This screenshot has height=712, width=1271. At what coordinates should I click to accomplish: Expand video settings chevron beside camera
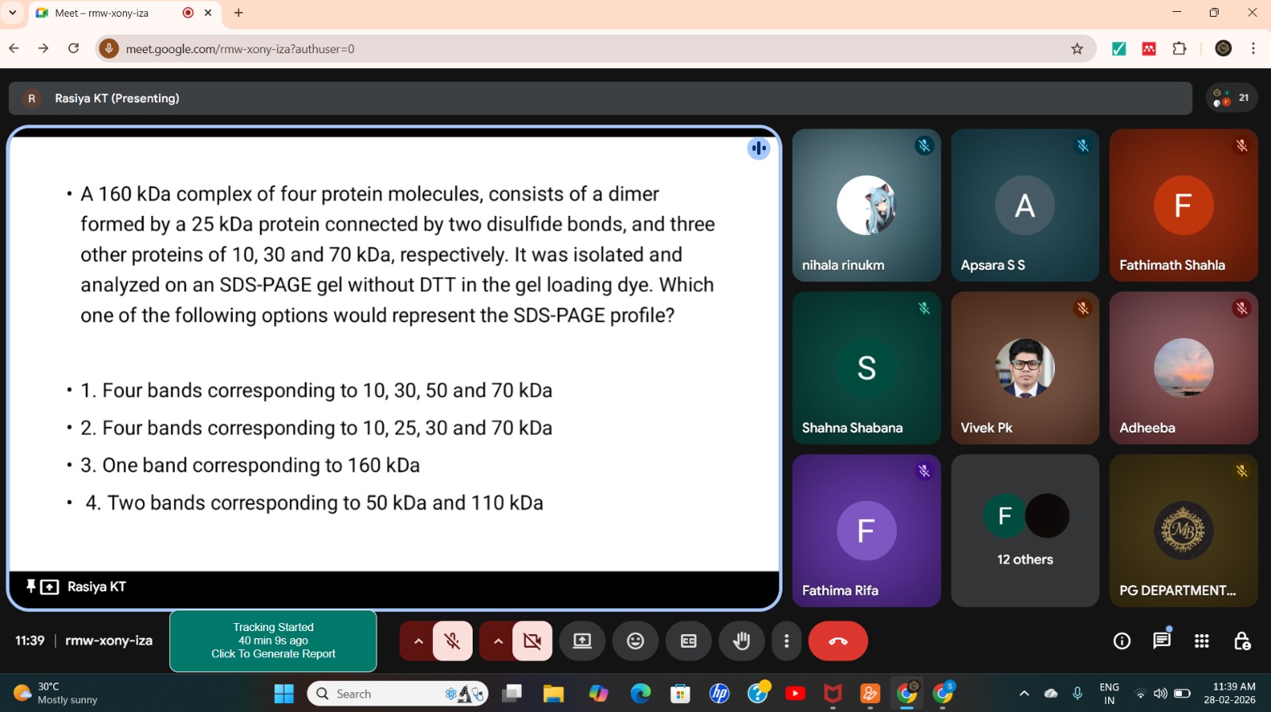click(x=498, y=641)
